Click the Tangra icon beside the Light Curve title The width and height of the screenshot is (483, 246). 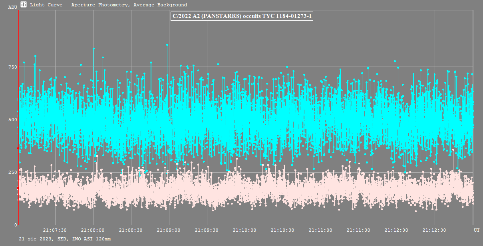[x=24, y=5]
